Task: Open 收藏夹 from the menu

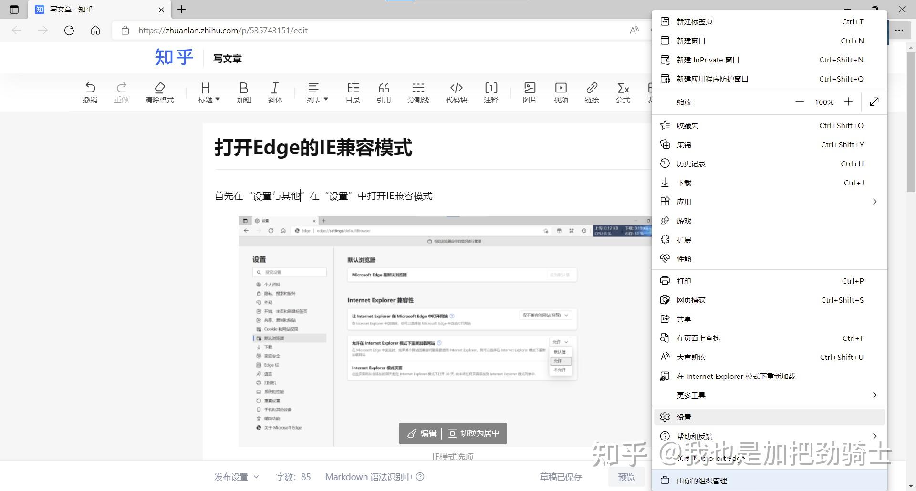Action: point(769,125)
